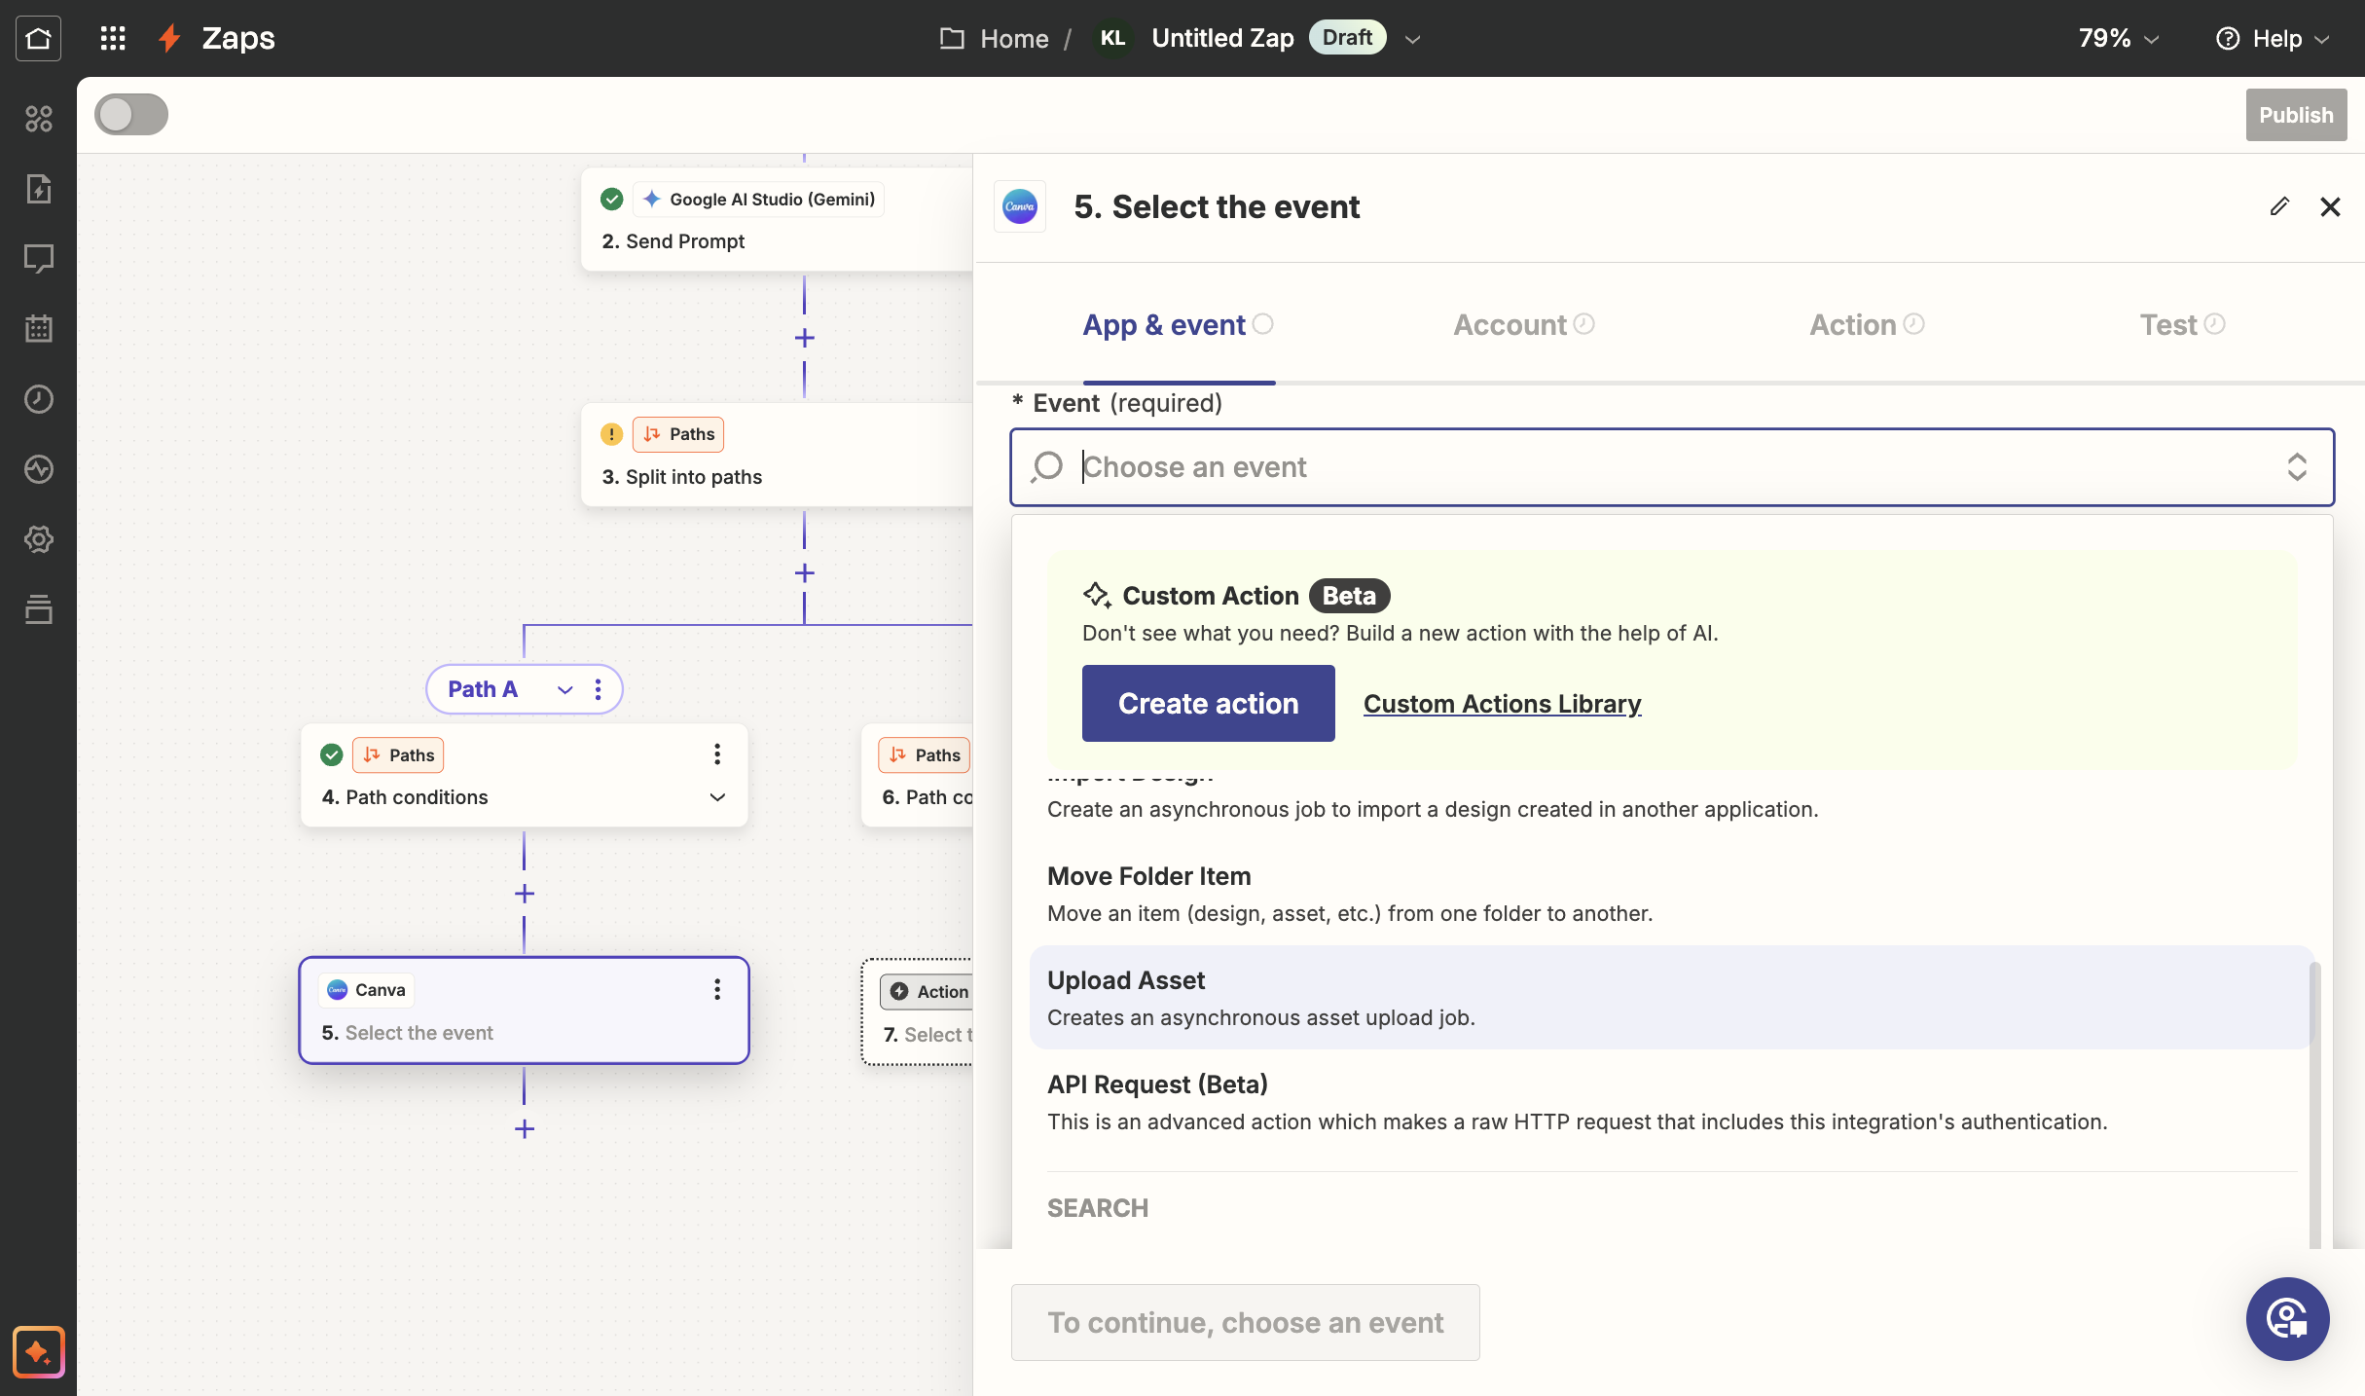The image size is (2365, 1396).
Task: Click the Choose an event search field
Action: coord(1671,467)
